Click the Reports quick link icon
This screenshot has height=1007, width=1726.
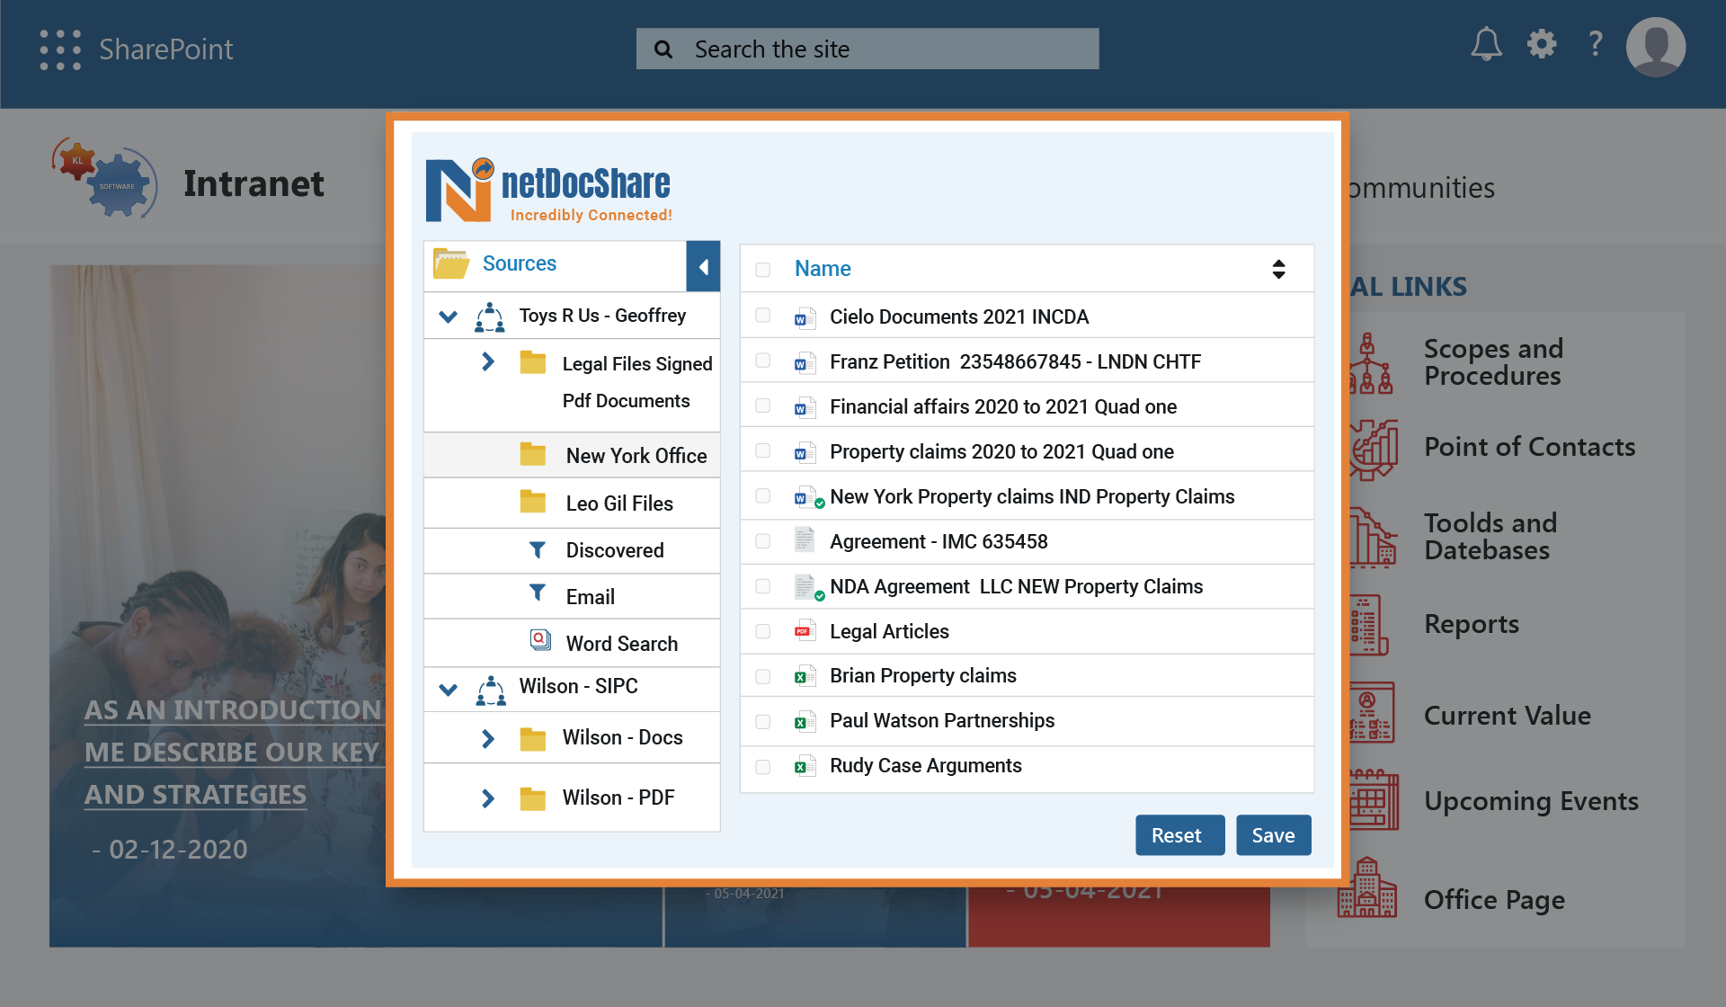tap(1368, 625)
